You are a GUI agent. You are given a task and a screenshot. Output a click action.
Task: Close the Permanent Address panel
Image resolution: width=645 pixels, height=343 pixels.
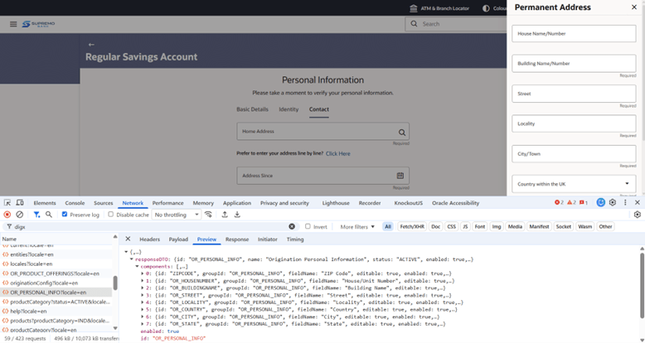click(x=634, y=7)
